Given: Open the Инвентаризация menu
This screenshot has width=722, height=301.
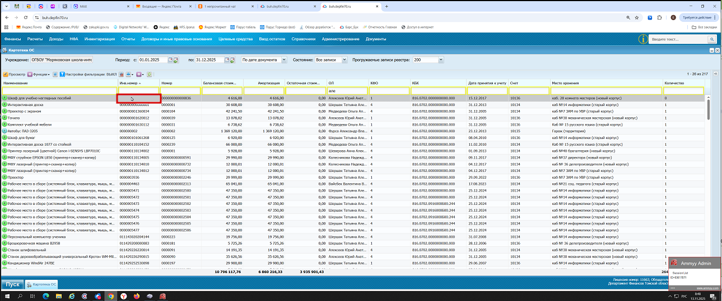Looking at the screenshot, I should [x=100, y=39].
